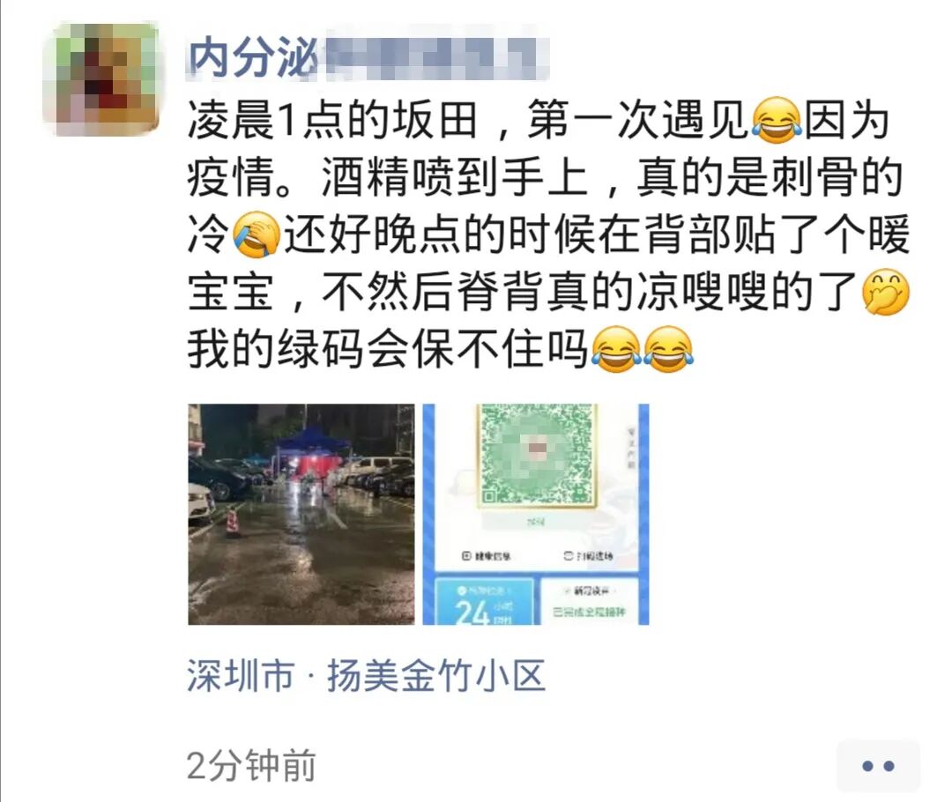Click the first laughing emoji after 保不住吗
952x802 pixels.
click(x=615, y=349)
